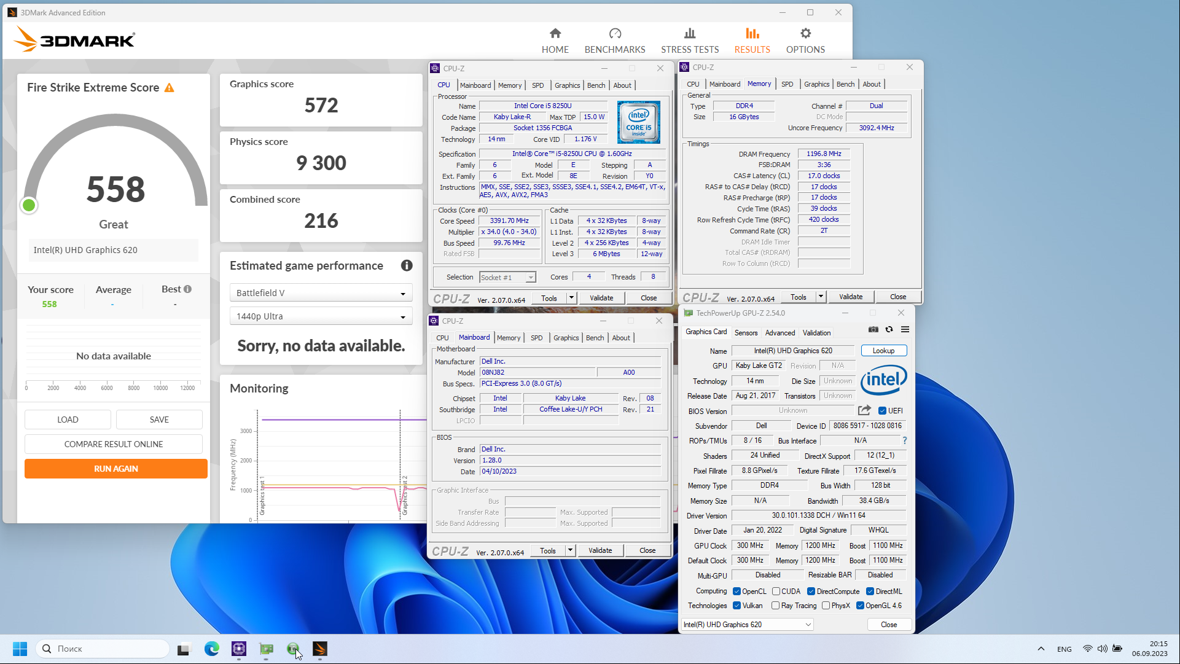Open the STRESS TESTS section
1180x664 pixels.
click(690, 41)
